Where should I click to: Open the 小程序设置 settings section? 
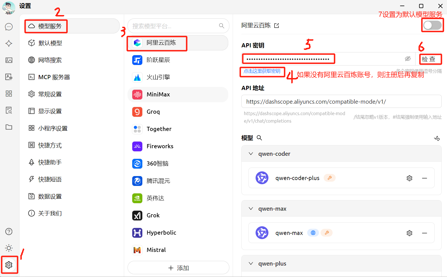pos(72,128)
